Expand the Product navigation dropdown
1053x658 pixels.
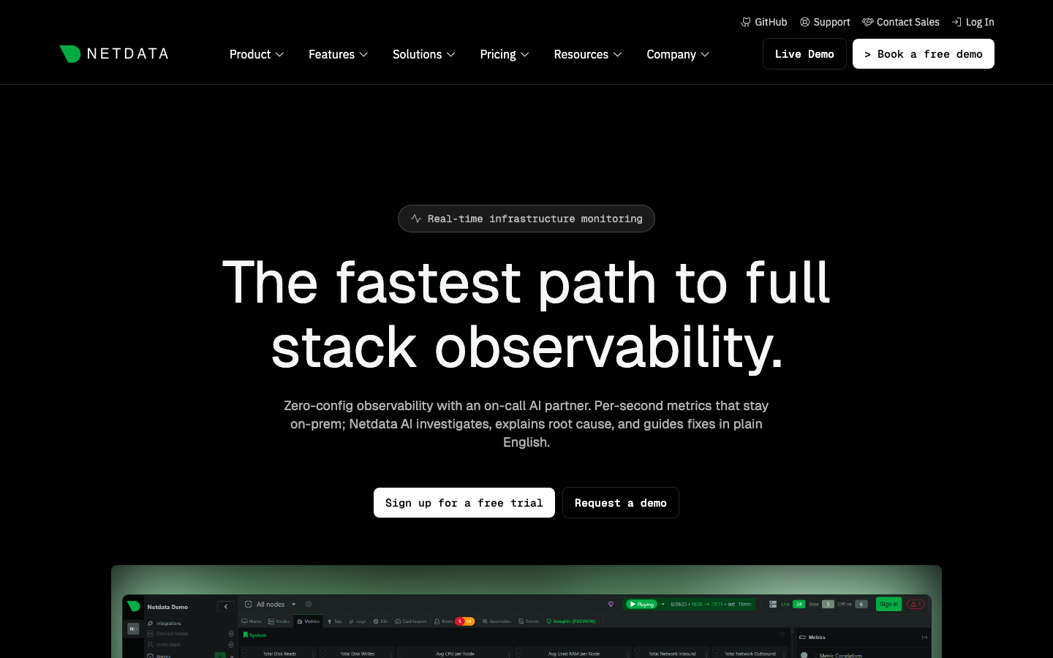pos(257,54)
